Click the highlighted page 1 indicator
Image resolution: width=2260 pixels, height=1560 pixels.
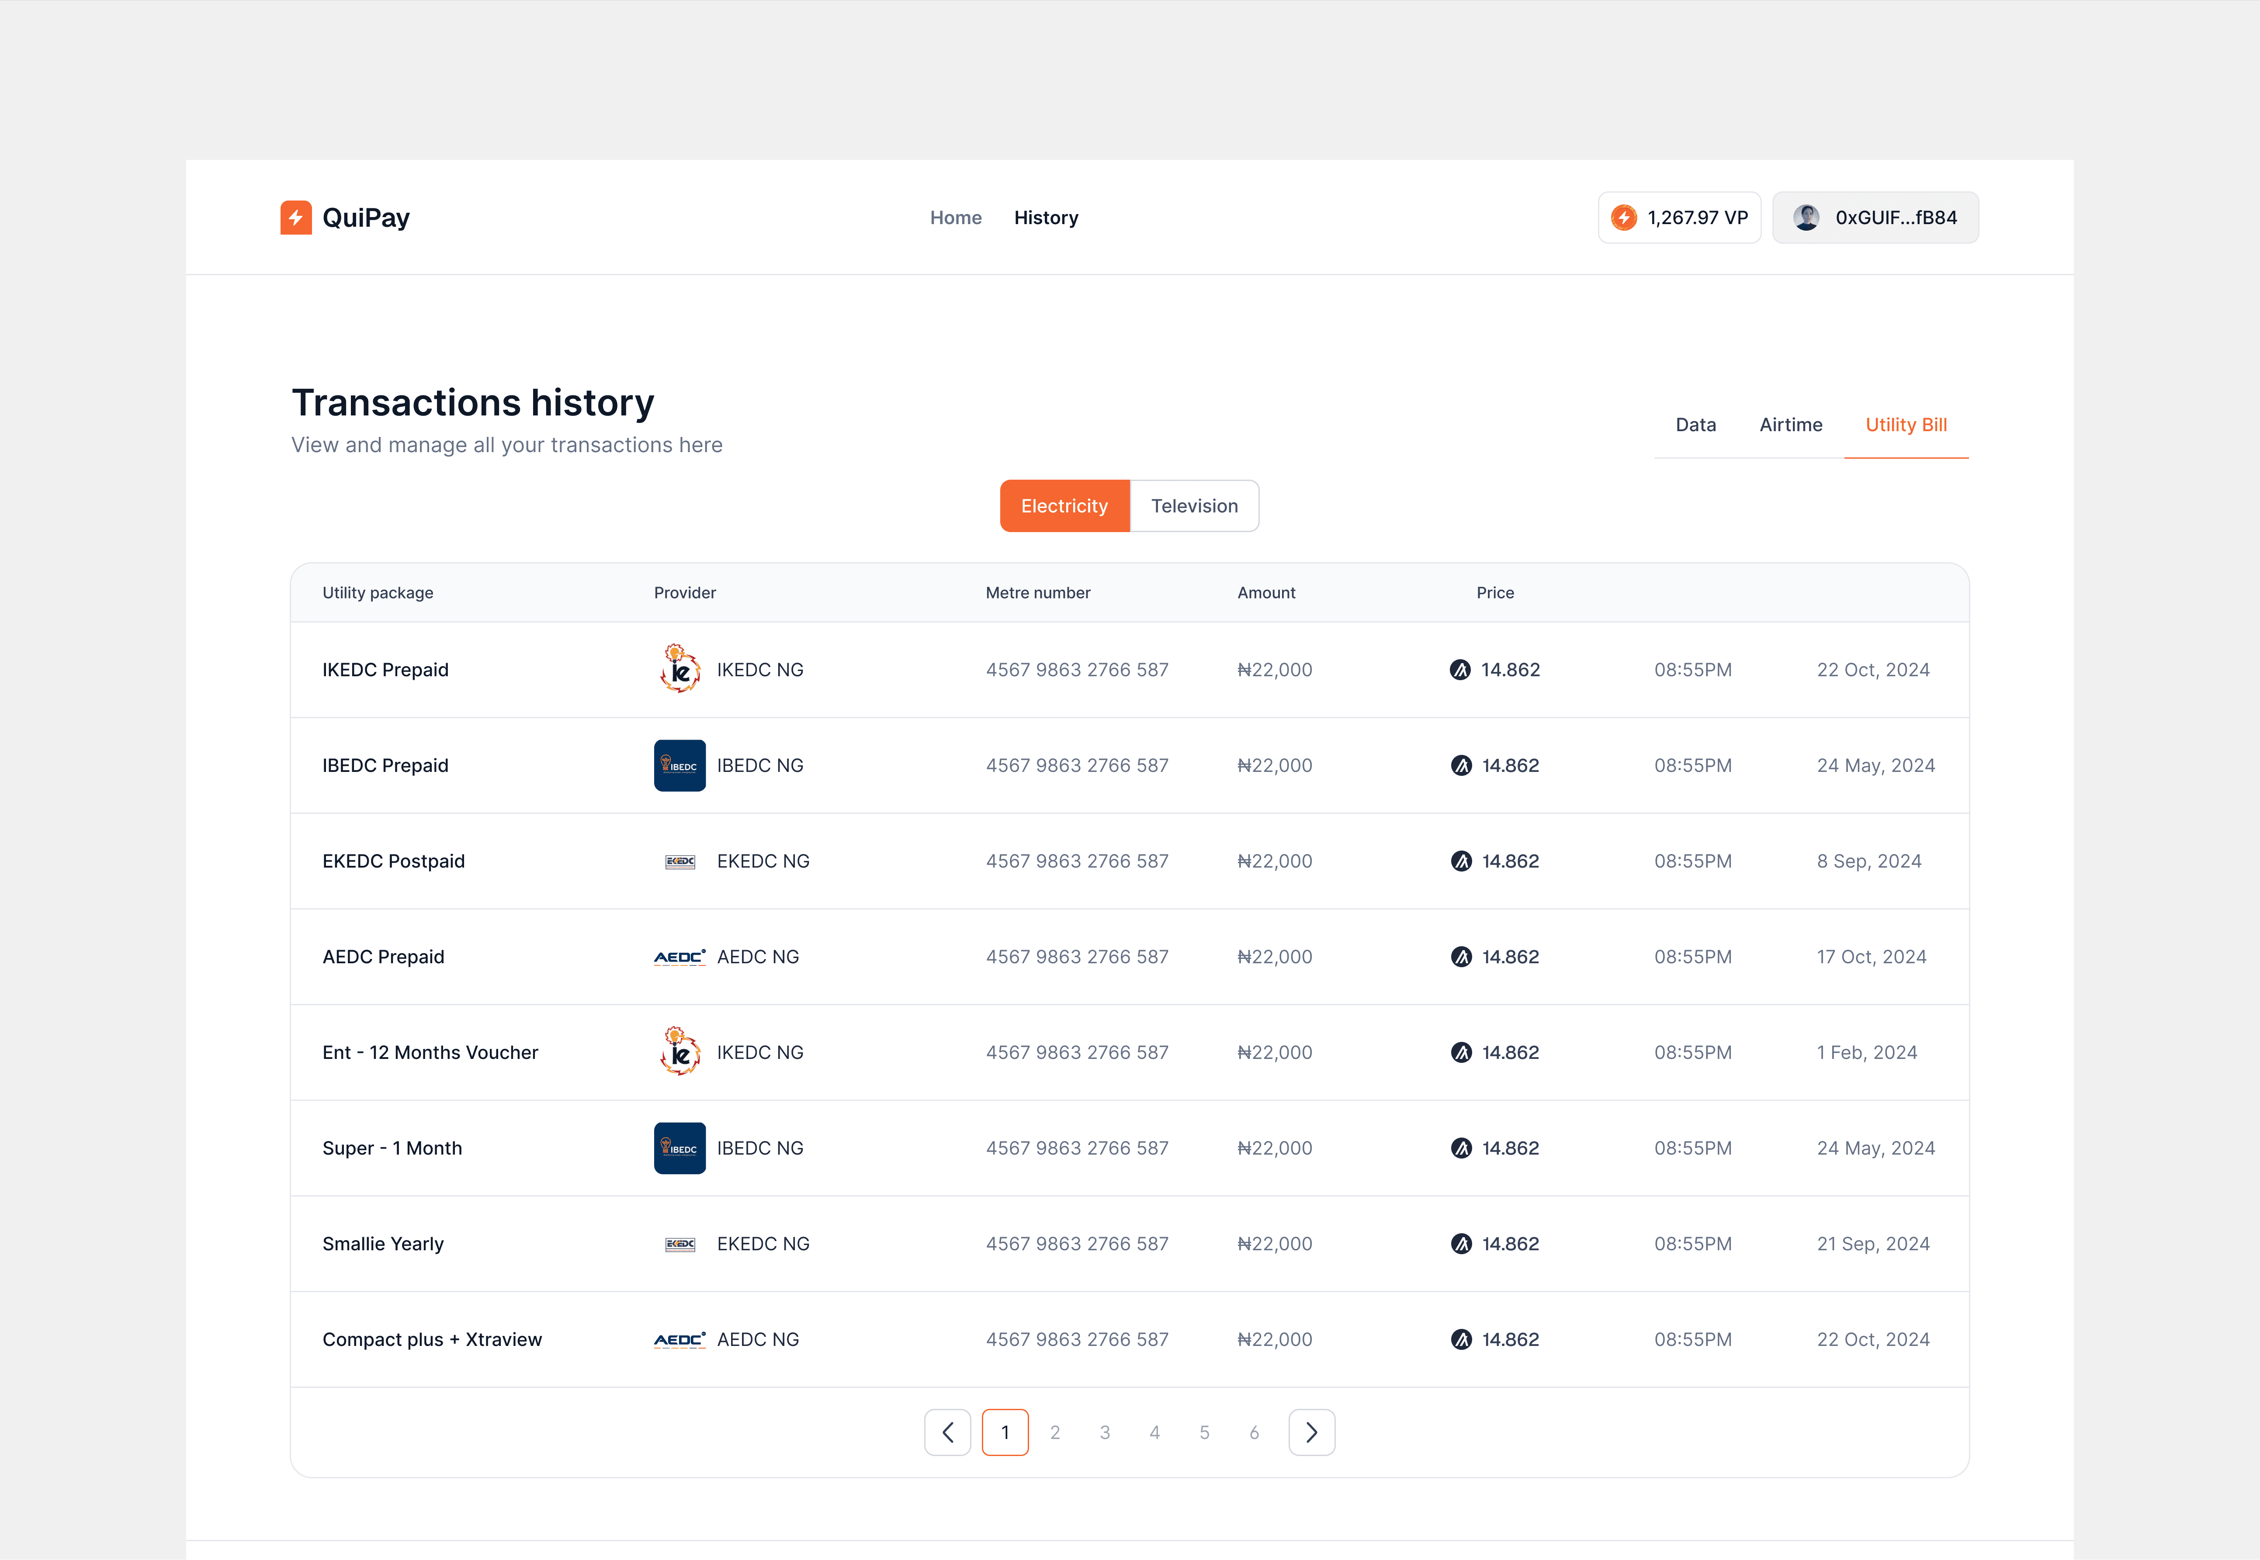point(1005,1432)
